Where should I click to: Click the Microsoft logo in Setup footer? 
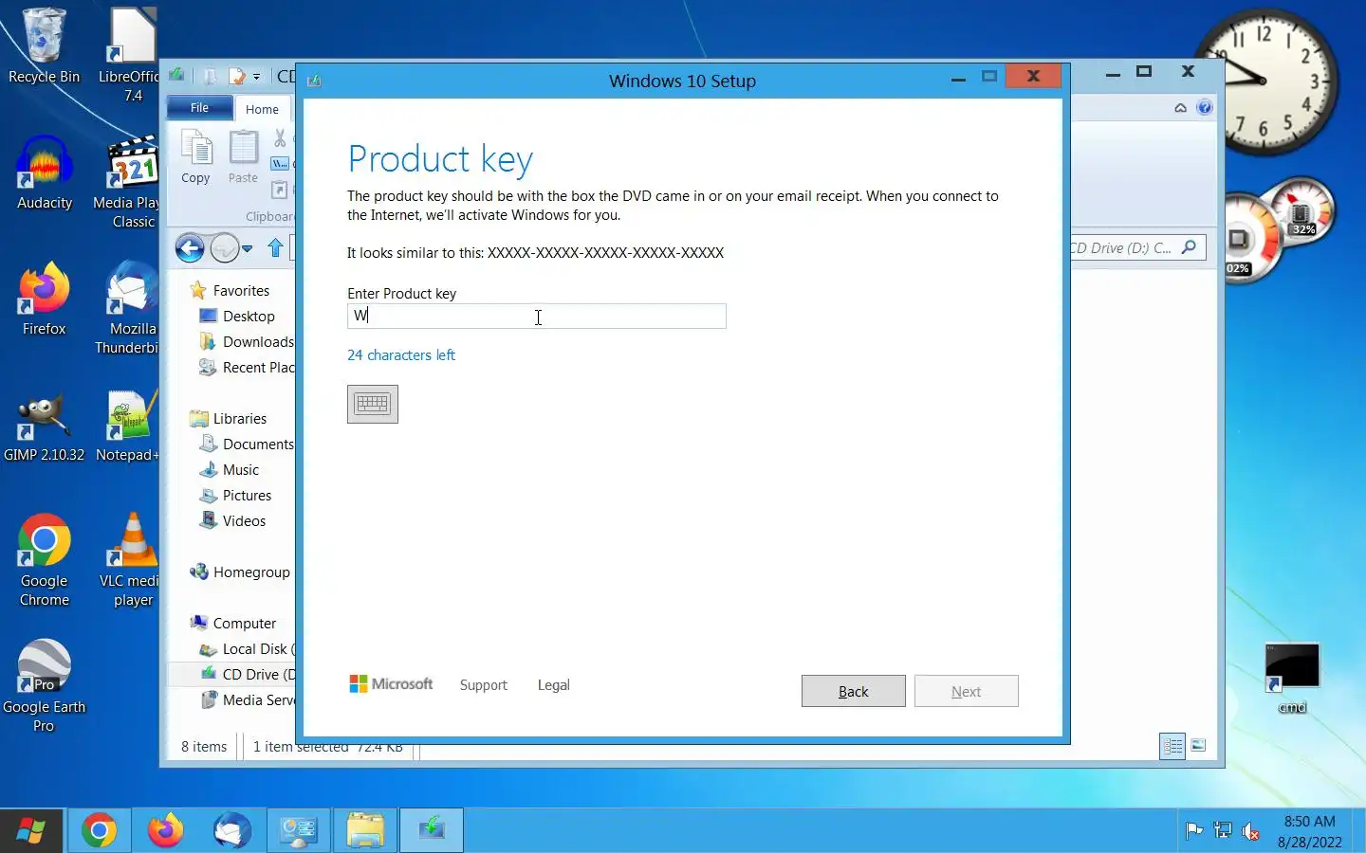(x=391, y=683)
